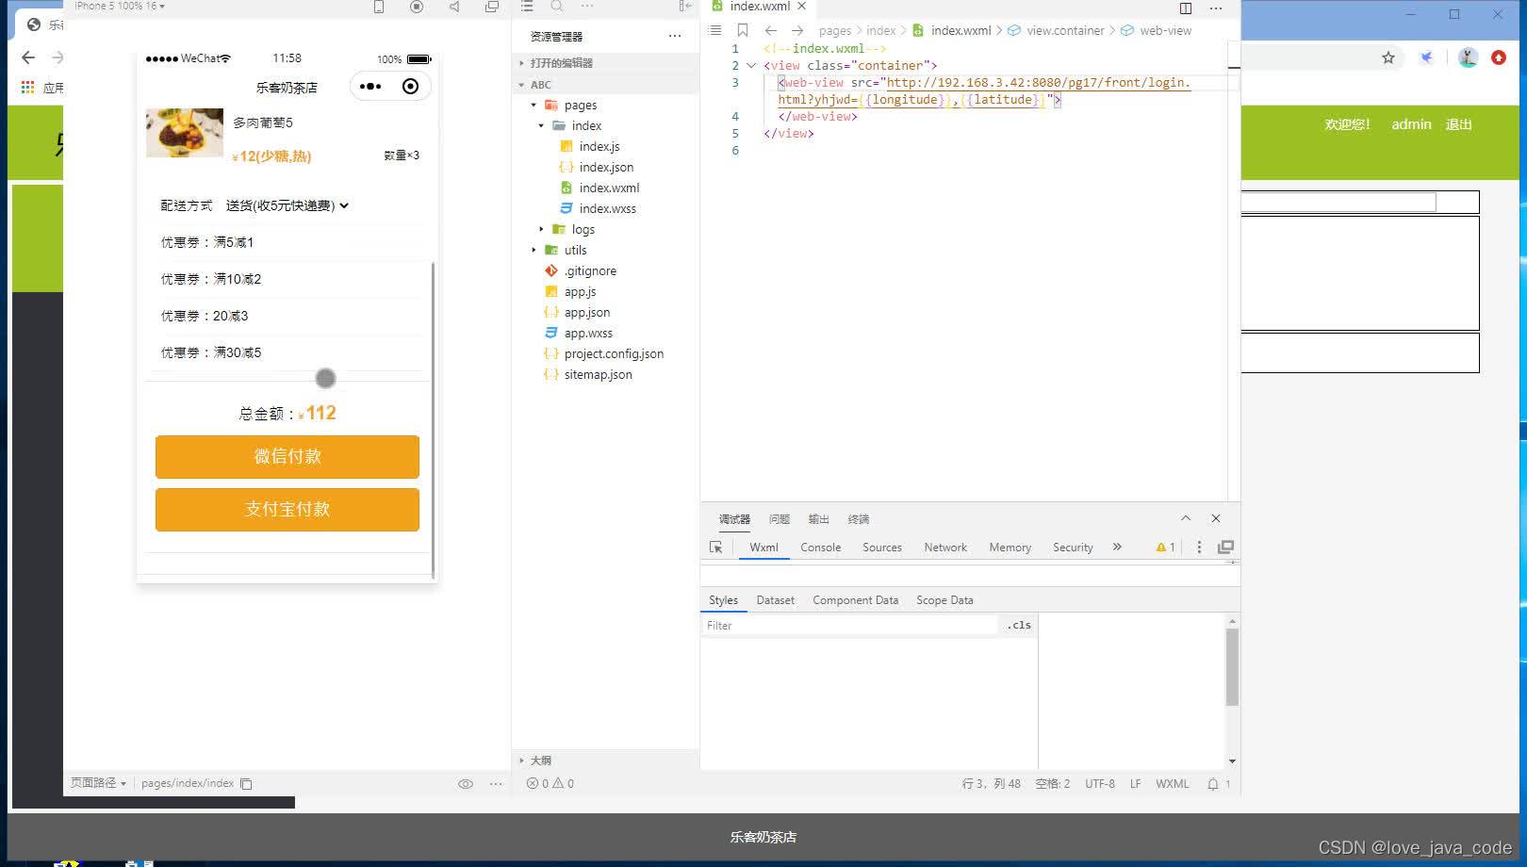Click the Styles Filter input field

850,626
